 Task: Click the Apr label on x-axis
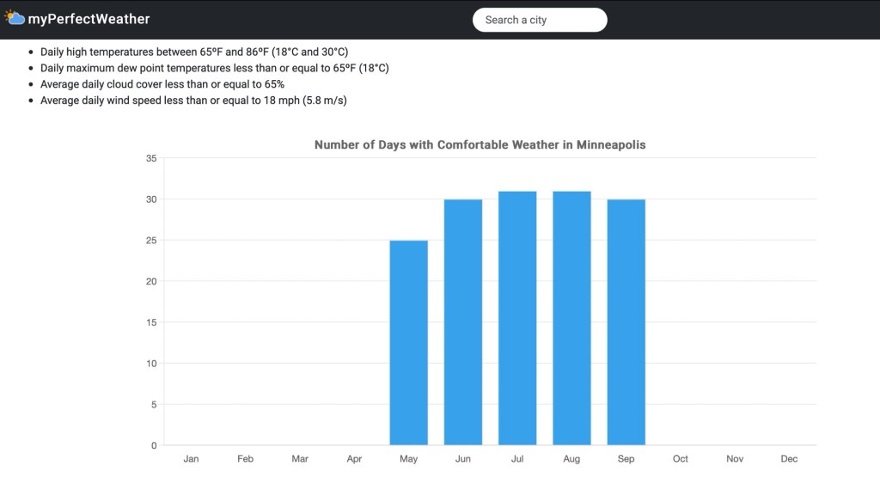[x=354, y=459]
